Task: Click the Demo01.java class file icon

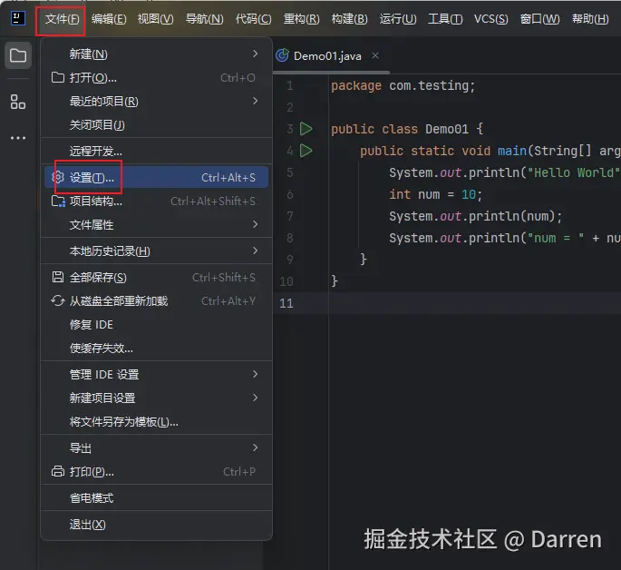Action: click(282, 55)
